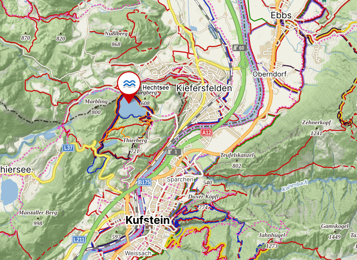The width and height of the screenshot is (357, 260).
Task: Click the B175 road shield
Action: coord(144,182)
